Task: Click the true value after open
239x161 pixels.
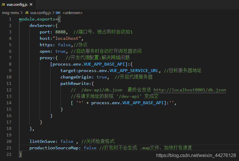Action: click(60, 52)
